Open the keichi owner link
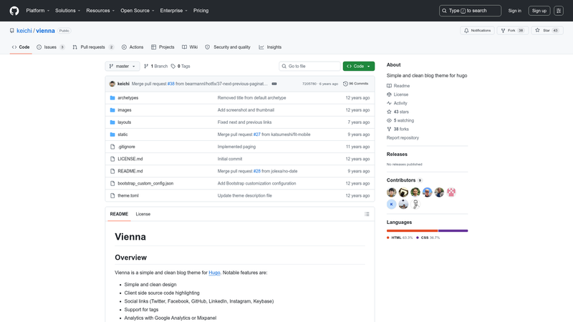The image size is (573, 322). (x=24, y=31)
